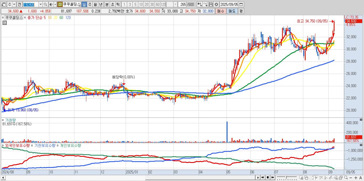The height and width of the screenshot is (181, 364).
Task: Click the crosshair pointer tool icon at bottom
Action: (x=316, y=178)
